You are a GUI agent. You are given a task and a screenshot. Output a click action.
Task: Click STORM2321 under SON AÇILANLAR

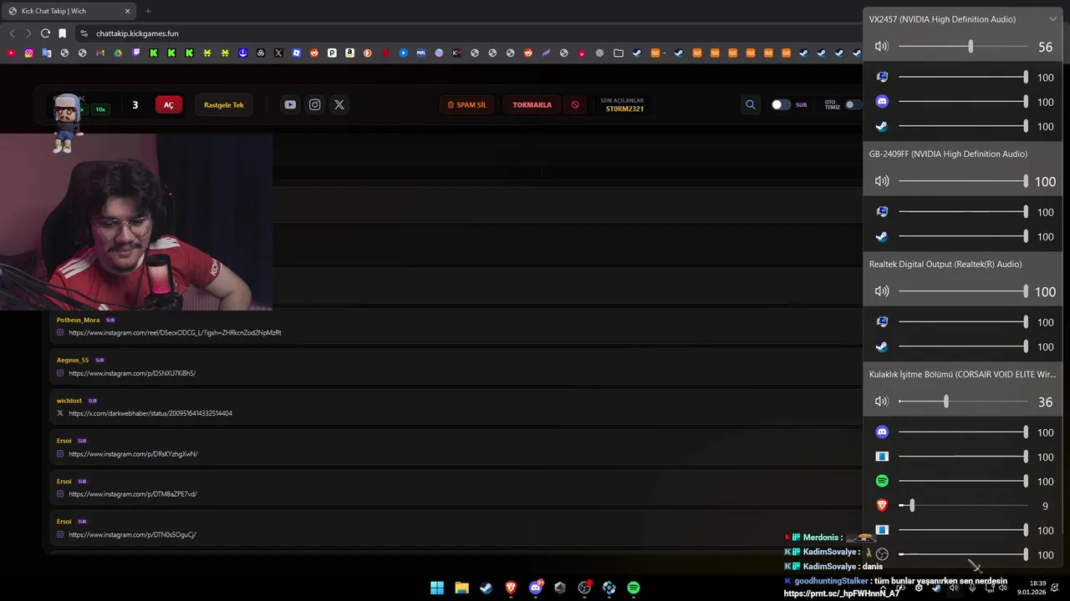tap(624, 109)
